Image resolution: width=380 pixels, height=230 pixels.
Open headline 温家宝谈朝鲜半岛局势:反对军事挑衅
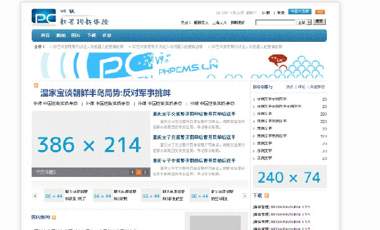105,93
